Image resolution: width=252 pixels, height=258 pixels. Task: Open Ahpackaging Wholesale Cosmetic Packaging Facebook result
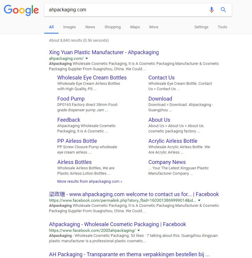click(x=117, y=224)
